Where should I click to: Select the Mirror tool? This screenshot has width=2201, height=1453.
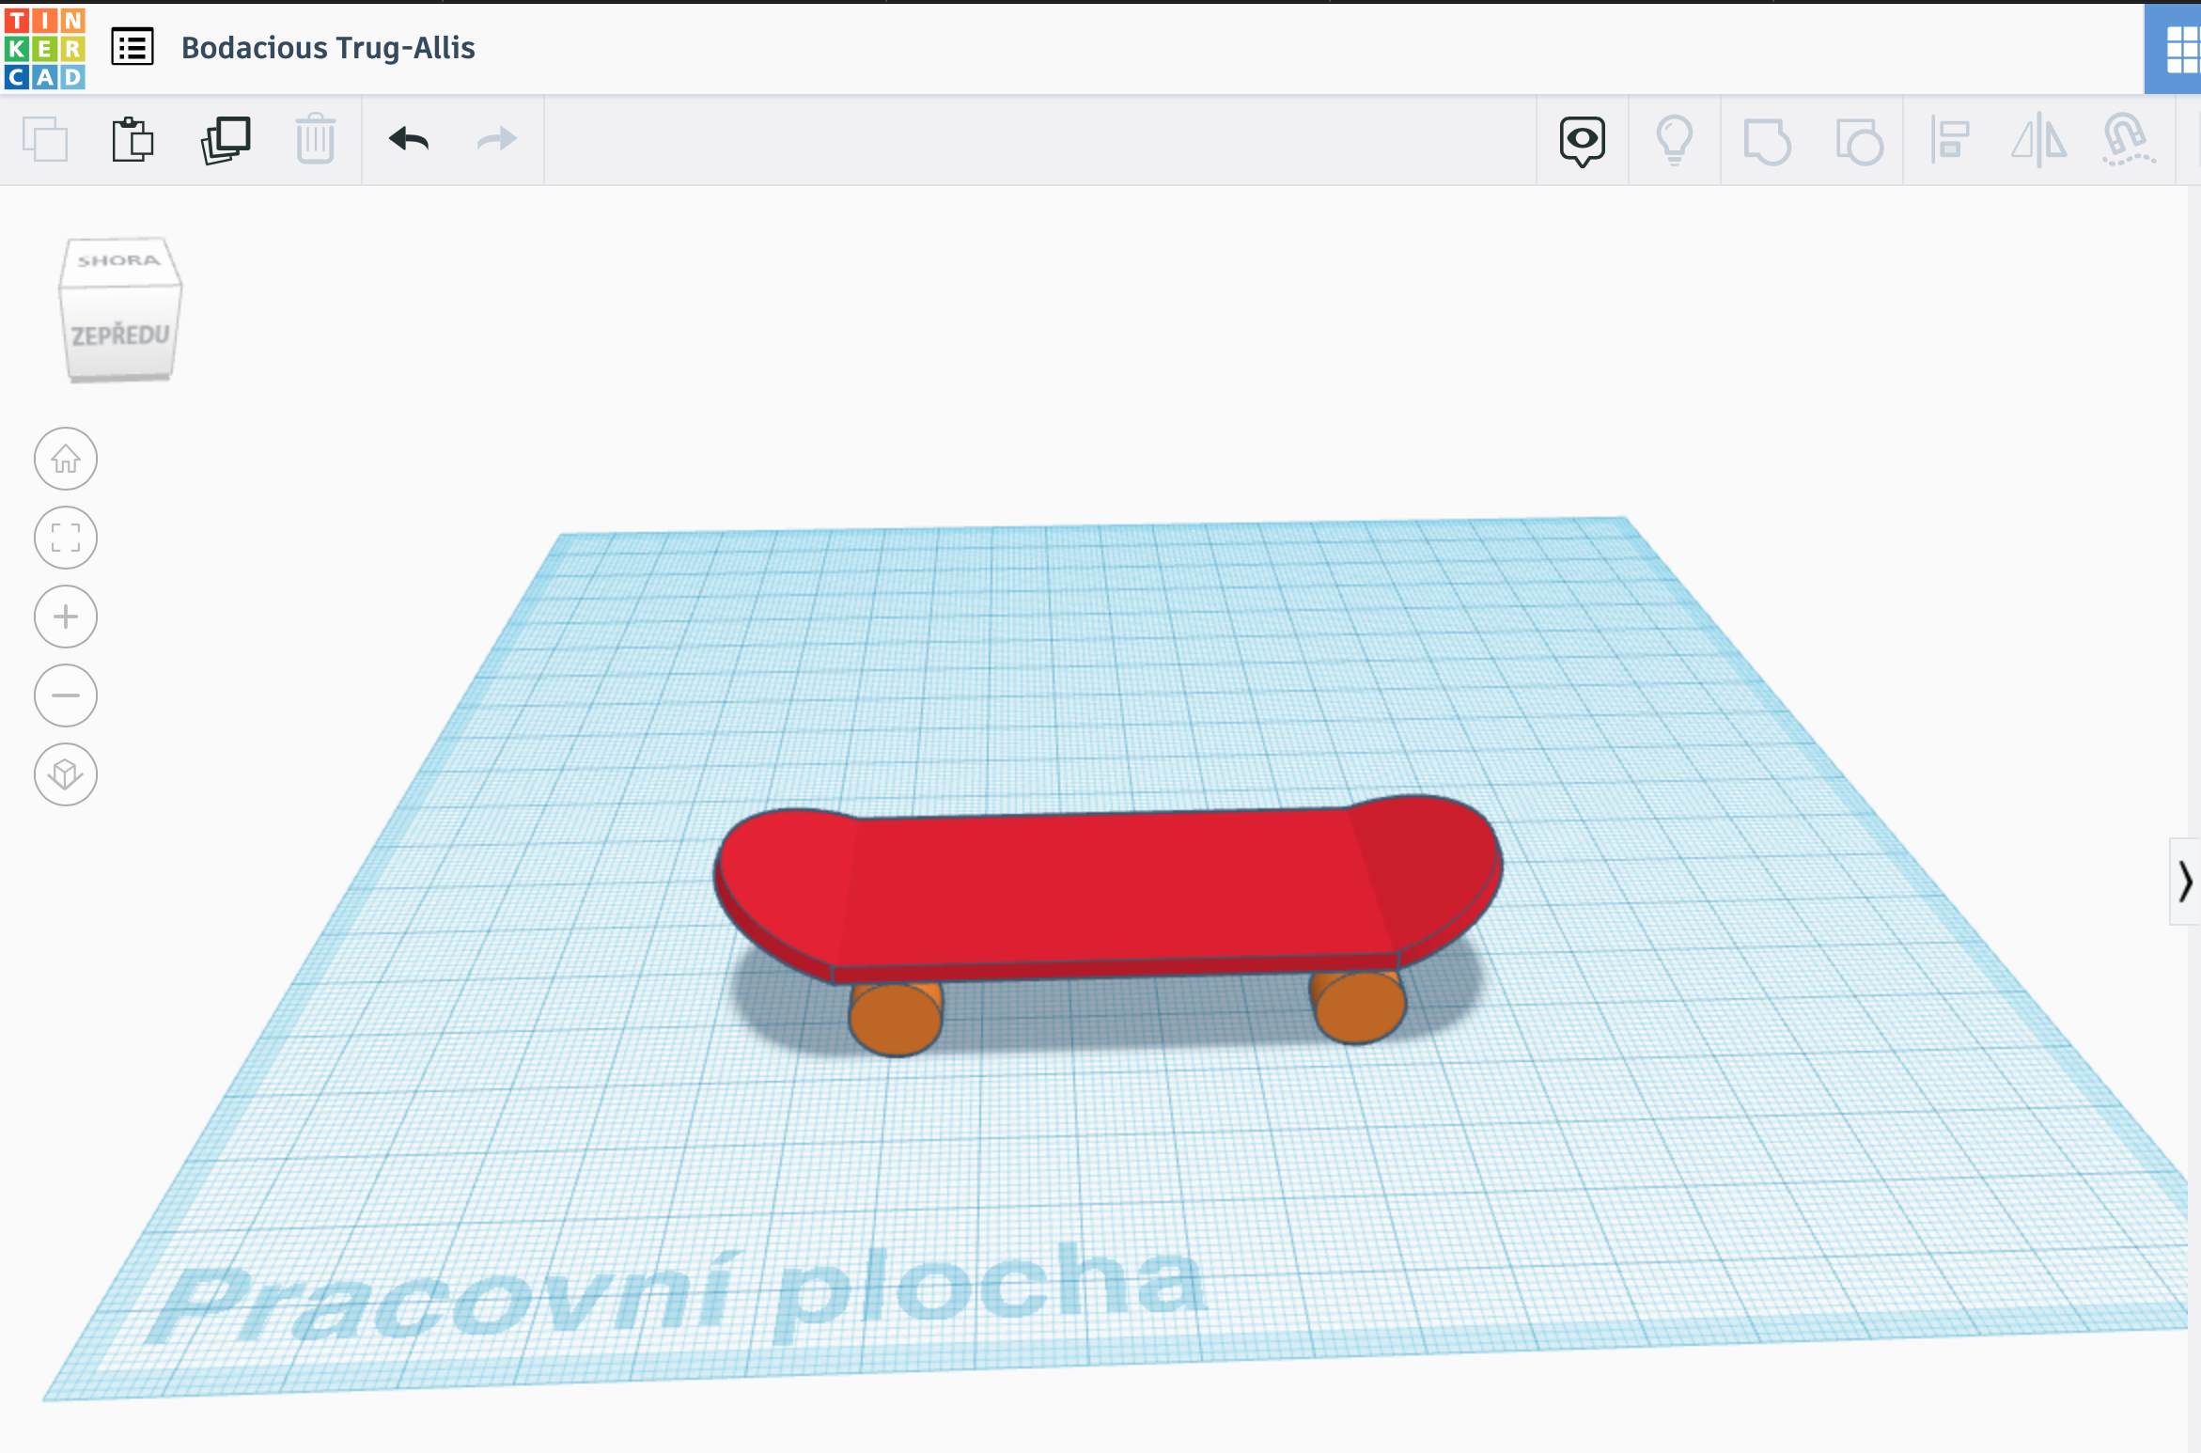tap(2038, 141)
